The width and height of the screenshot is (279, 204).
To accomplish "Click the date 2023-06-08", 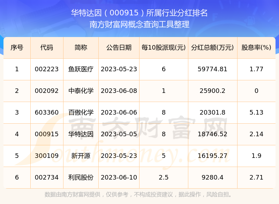I will tap(119, 91).
